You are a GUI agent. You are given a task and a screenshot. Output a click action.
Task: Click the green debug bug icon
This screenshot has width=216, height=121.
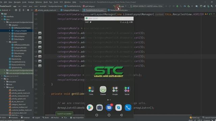[177, 6]
